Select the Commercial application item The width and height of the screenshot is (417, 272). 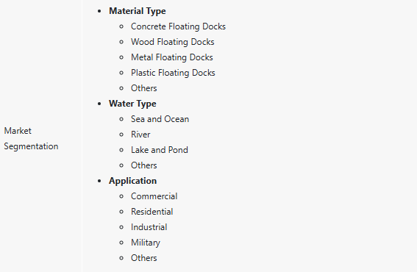click(x=154, y=196)
